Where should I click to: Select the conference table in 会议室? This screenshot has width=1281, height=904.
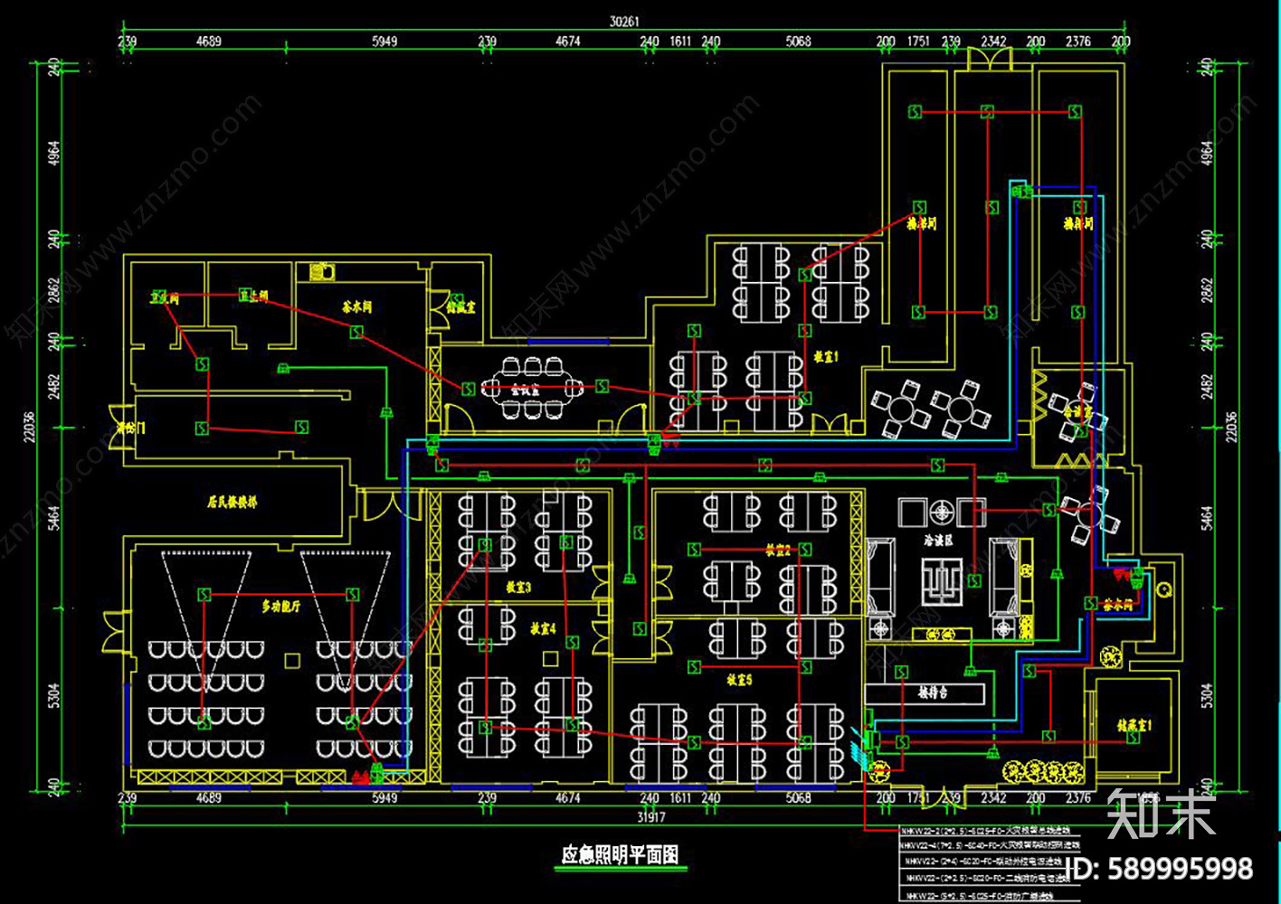(533, 389)
